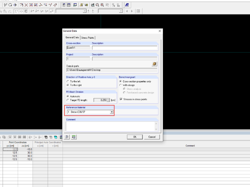This screenshot has height=187, width=250.
Task: Select Automatic FE-mesh division
Action: pos(68,96)
